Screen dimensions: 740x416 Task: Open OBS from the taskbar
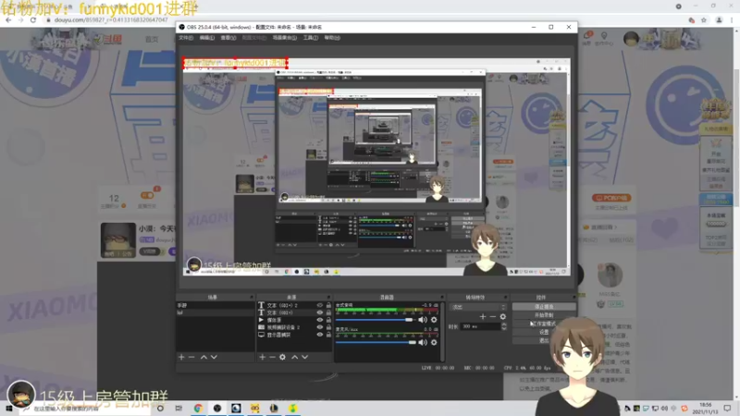tap(217, 409)
